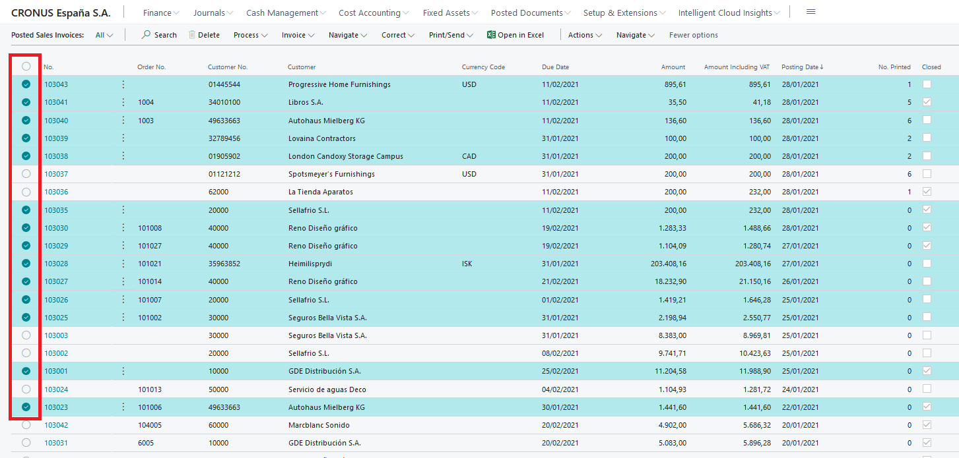Open invoice link 103028
The height and width of the screenshot is (458, 959).
point(56,264)
